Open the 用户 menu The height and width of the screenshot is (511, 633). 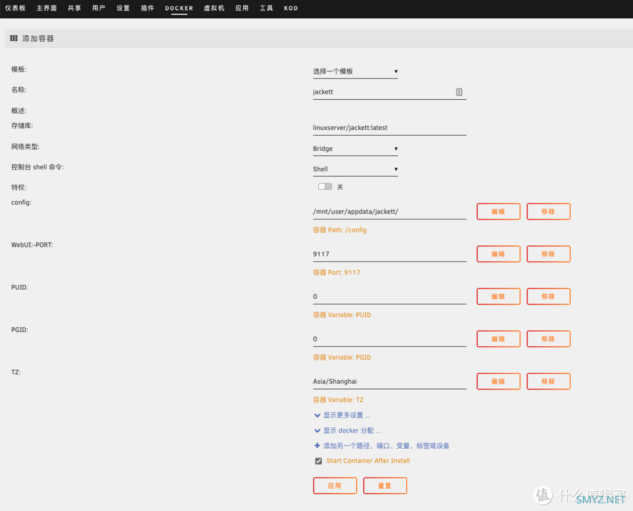(98, 8)
